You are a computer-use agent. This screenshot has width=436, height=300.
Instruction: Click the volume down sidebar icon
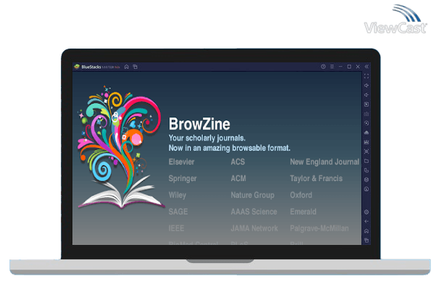click(366, 95)
